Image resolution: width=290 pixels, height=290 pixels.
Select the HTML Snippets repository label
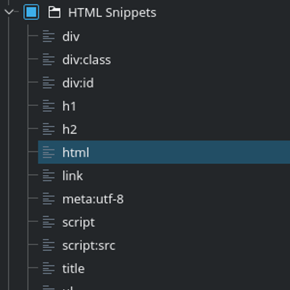112,12
